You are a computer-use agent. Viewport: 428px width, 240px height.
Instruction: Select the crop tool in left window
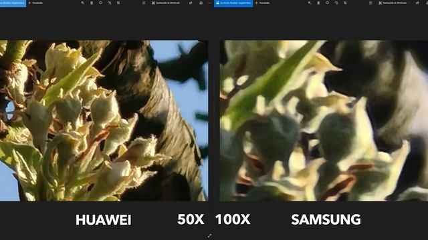point(118,3)
